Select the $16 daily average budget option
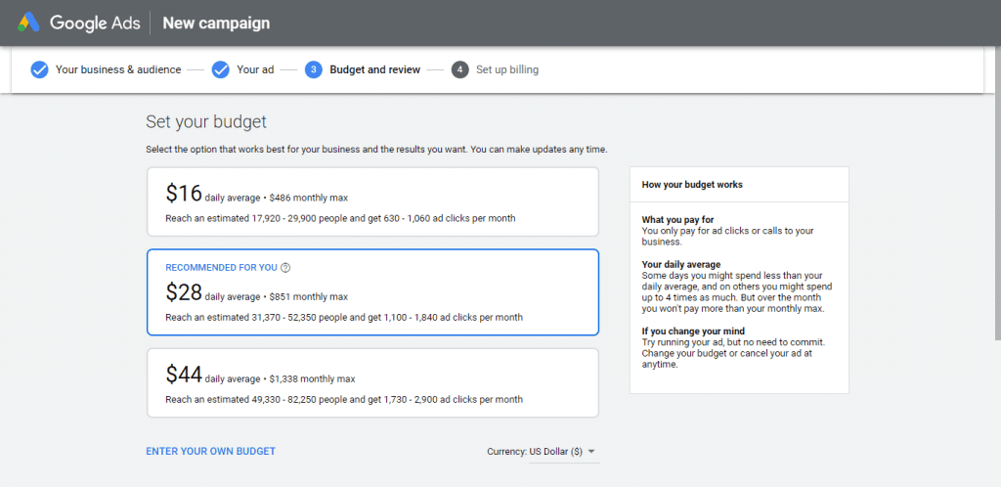1001x487 pixels. (x=371, y=201)
